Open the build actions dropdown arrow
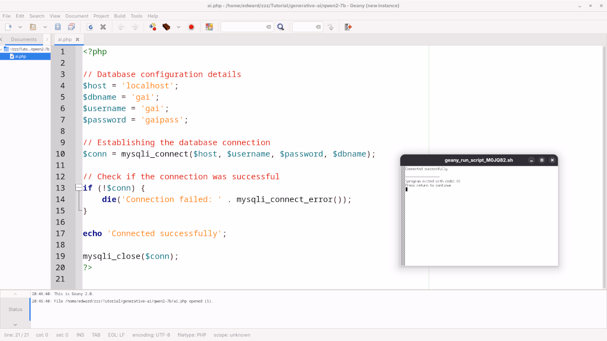 pos(178,27)
